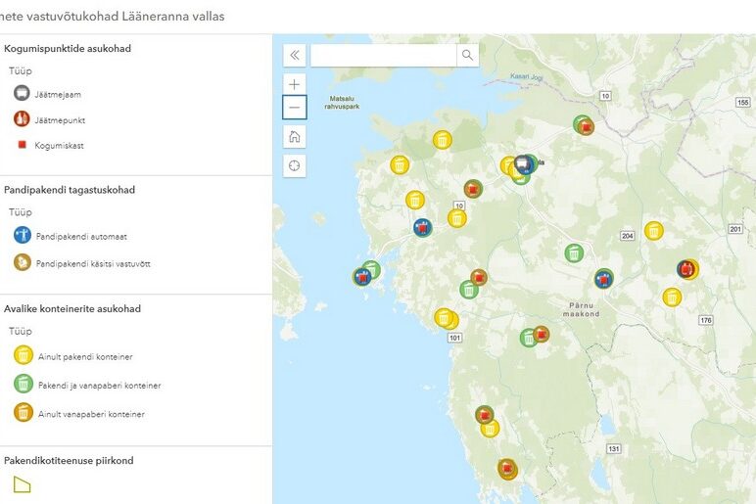Select the green Pakendi ja vanapaberi icon
Image resolution: width=756 pixels, height=504 pixels.
click(23, 385)
